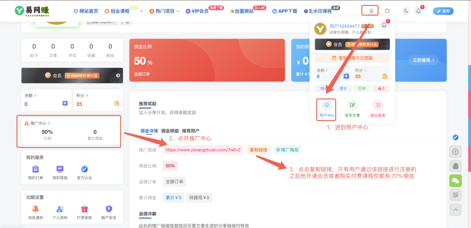The width and height of the screenshot is (471, 228).
Task: Click 签到领取今日奖励 check-in button
Action: [x=352, y=58]
